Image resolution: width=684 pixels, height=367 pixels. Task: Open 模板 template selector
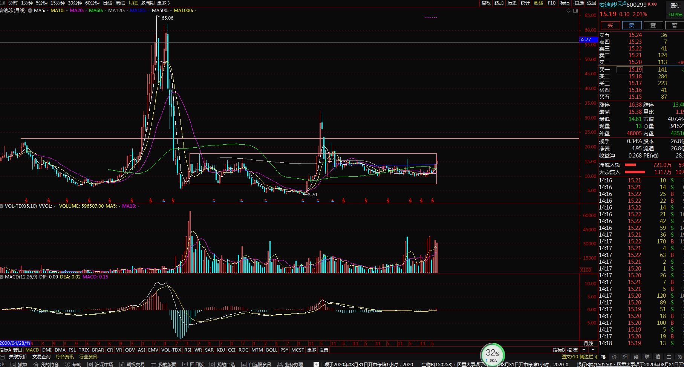coord(572,350)
